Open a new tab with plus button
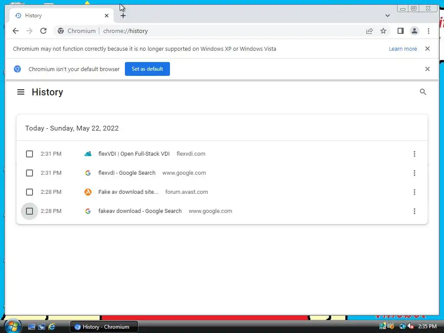 [123, 16]
